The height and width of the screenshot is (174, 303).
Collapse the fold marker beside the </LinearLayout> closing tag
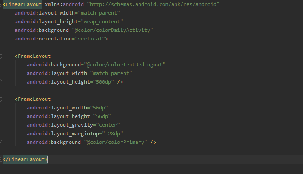(1, 160)
